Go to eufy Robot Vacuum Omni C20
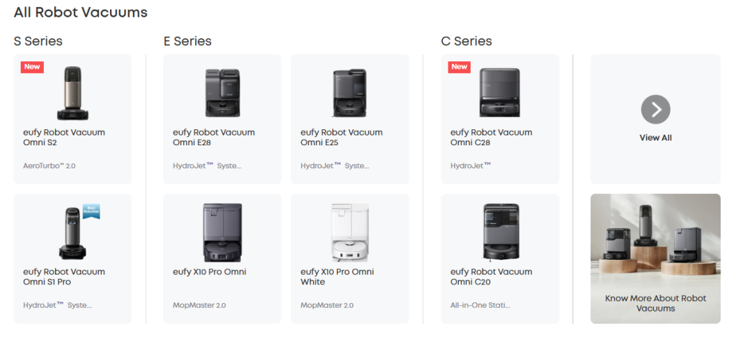752x342 pixels. (491, 277)
